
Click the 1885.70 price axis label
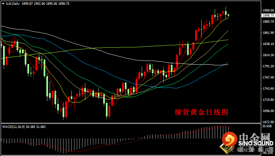(268, 22)
